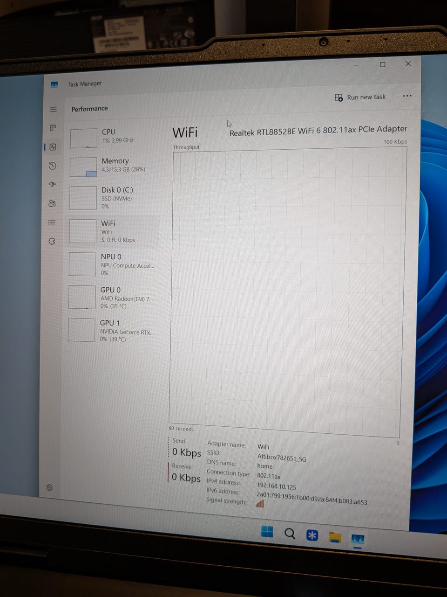
Task: Click the Receive 0 Kbps value
Action: [x=186, y=478]
